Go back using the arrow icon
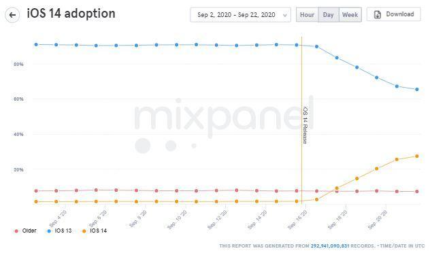The height and width of the screenshot is (253, 430). (12, 15)
